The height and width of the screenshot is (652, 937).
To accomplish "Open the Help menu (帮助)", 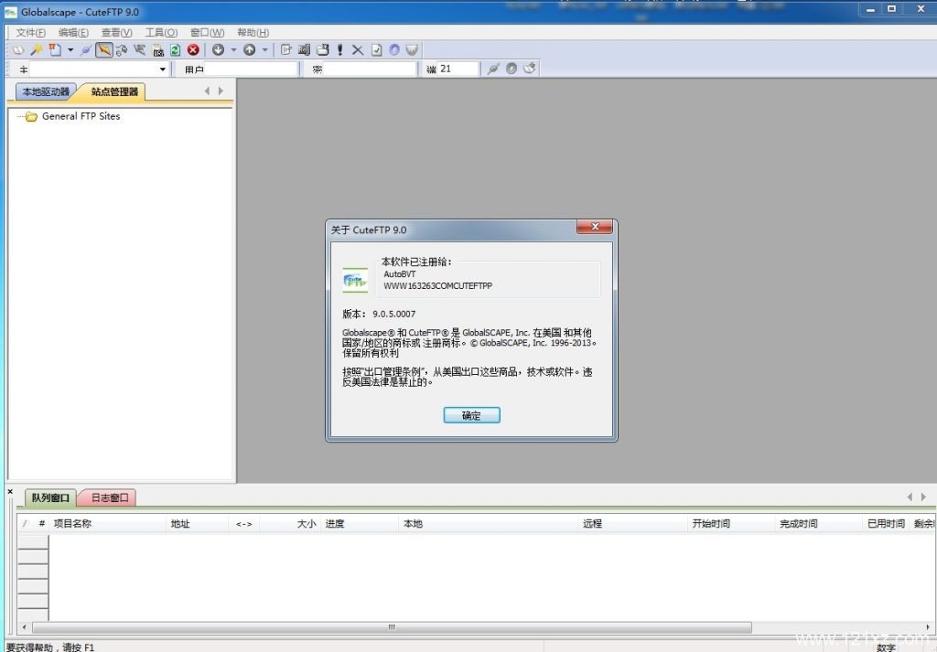I will tap(253, 32).
